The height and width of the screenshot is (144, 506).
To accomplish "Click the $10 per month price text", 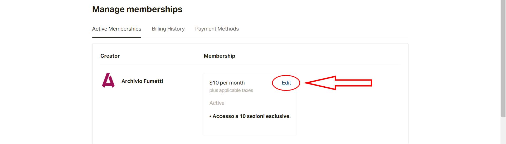I will (227, 83).
